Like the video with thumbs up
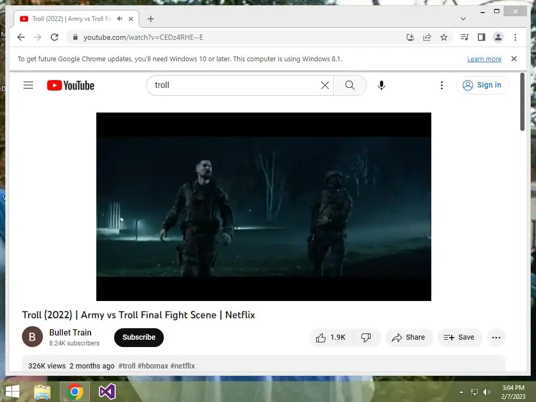 331,338
